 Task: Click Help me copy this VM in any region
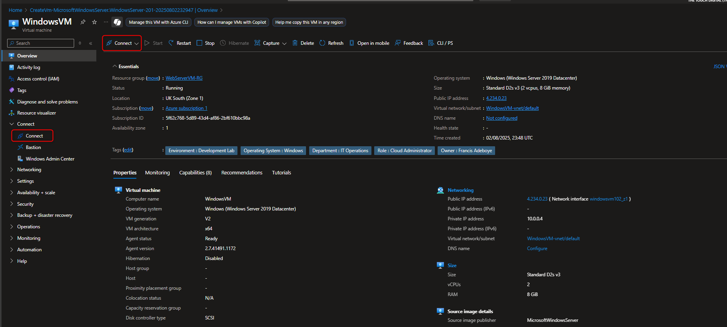[309, 22]
